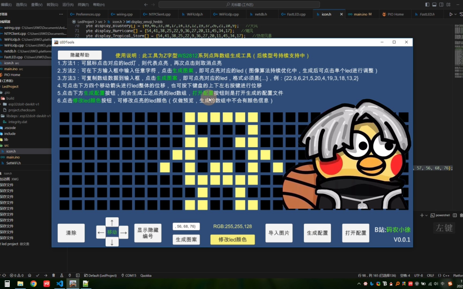Move the LED pattern down with the down arrow
The width and height of the screenshot is (463, 289).
[112, 242]
